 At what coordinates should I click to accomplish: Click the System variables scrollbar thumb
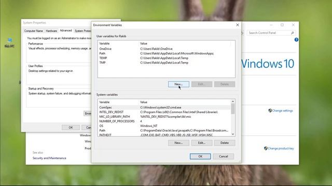(x=233, y=109)
